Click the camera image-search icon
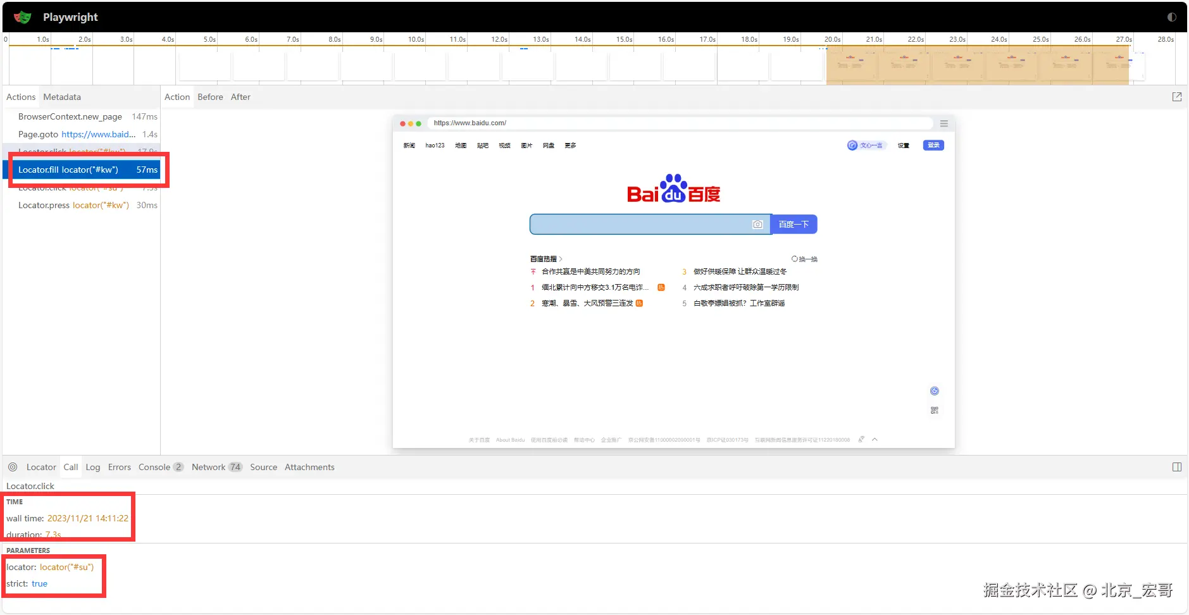 757,225
